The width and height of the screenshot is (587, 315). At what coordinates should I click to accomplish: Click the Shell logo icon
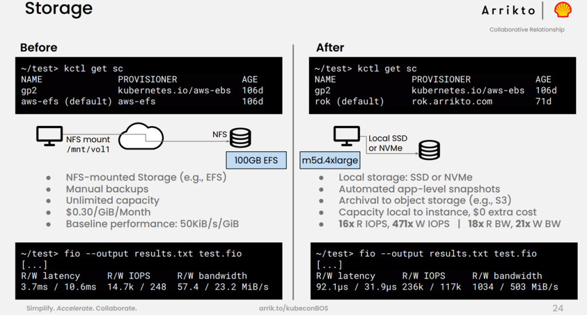[x=563, y=10]
